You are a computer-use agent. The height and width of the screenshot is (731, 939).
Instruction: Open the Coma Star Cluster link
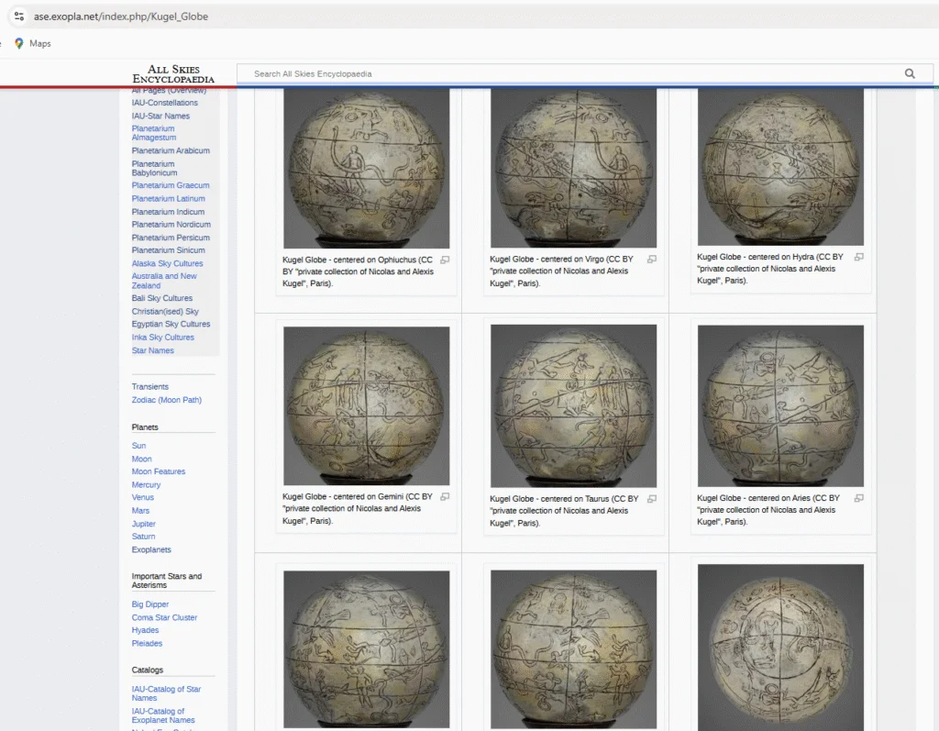[x=165, y=618]
